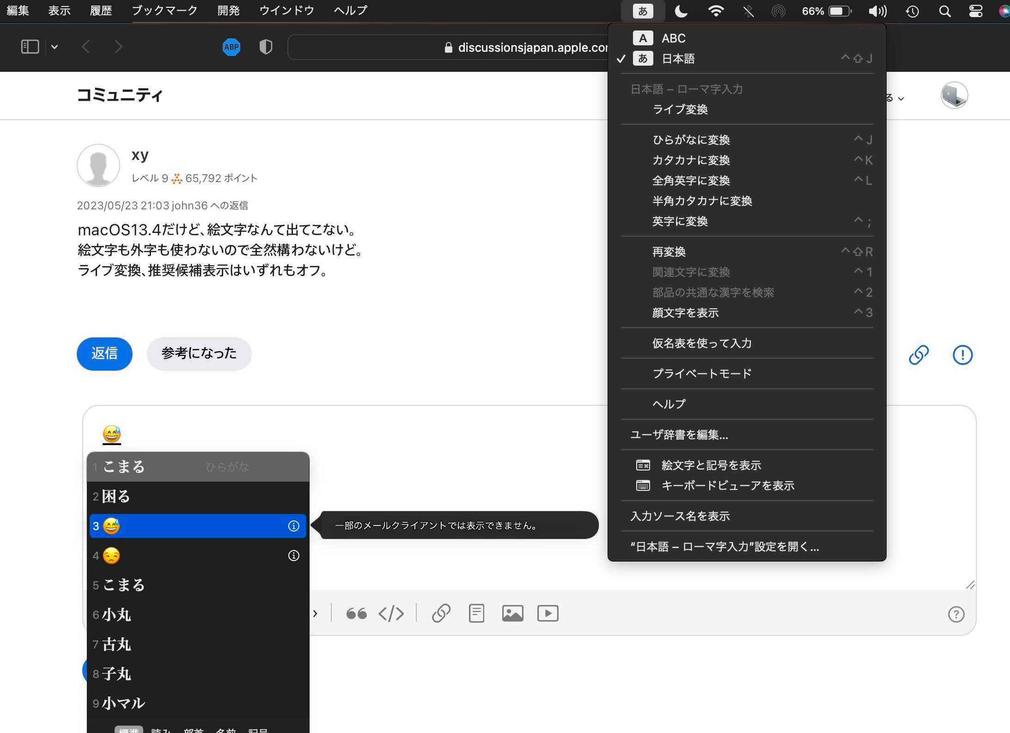Click the 参考になった button
Viewport: 1010px width, 733px height.
[x=199, y=354]
